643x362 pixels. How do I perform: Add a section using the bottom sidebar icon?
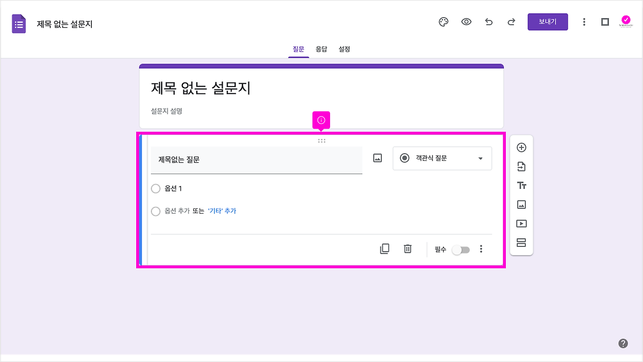[521, 242]
